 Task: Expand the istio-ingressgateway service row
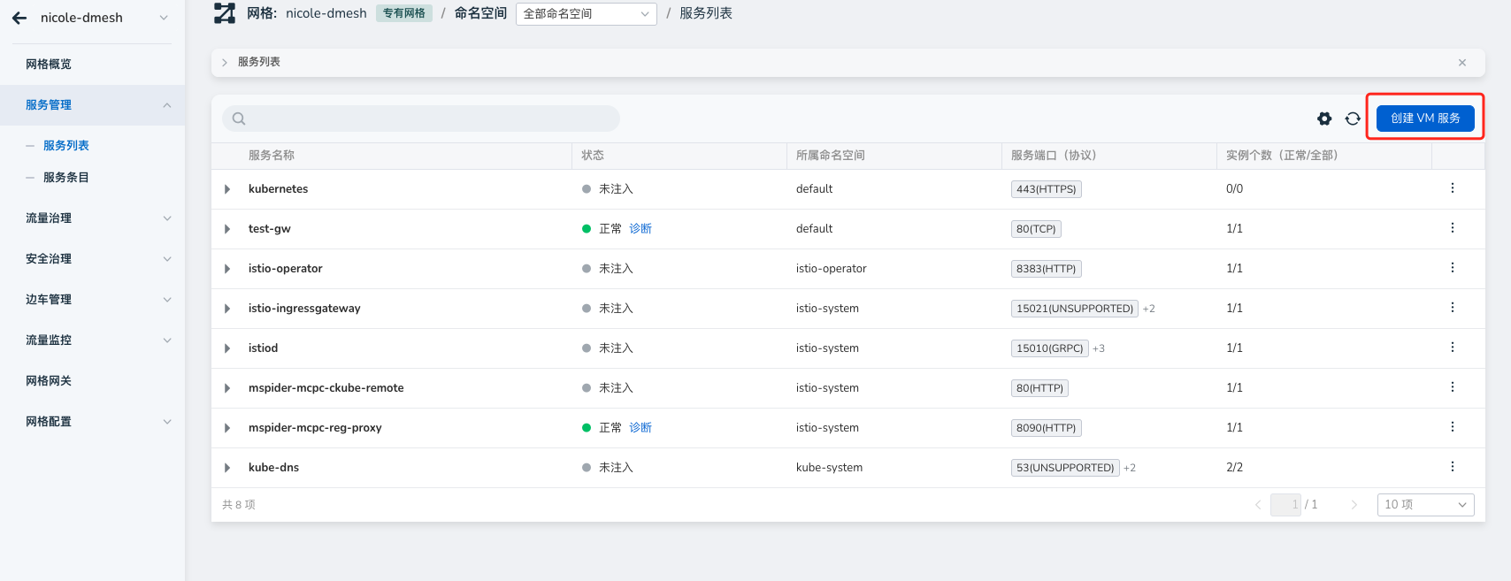click(227, 309)
